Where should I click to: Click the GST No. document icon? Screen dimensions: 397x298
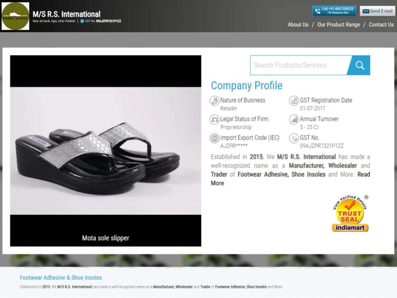point(294,138)
